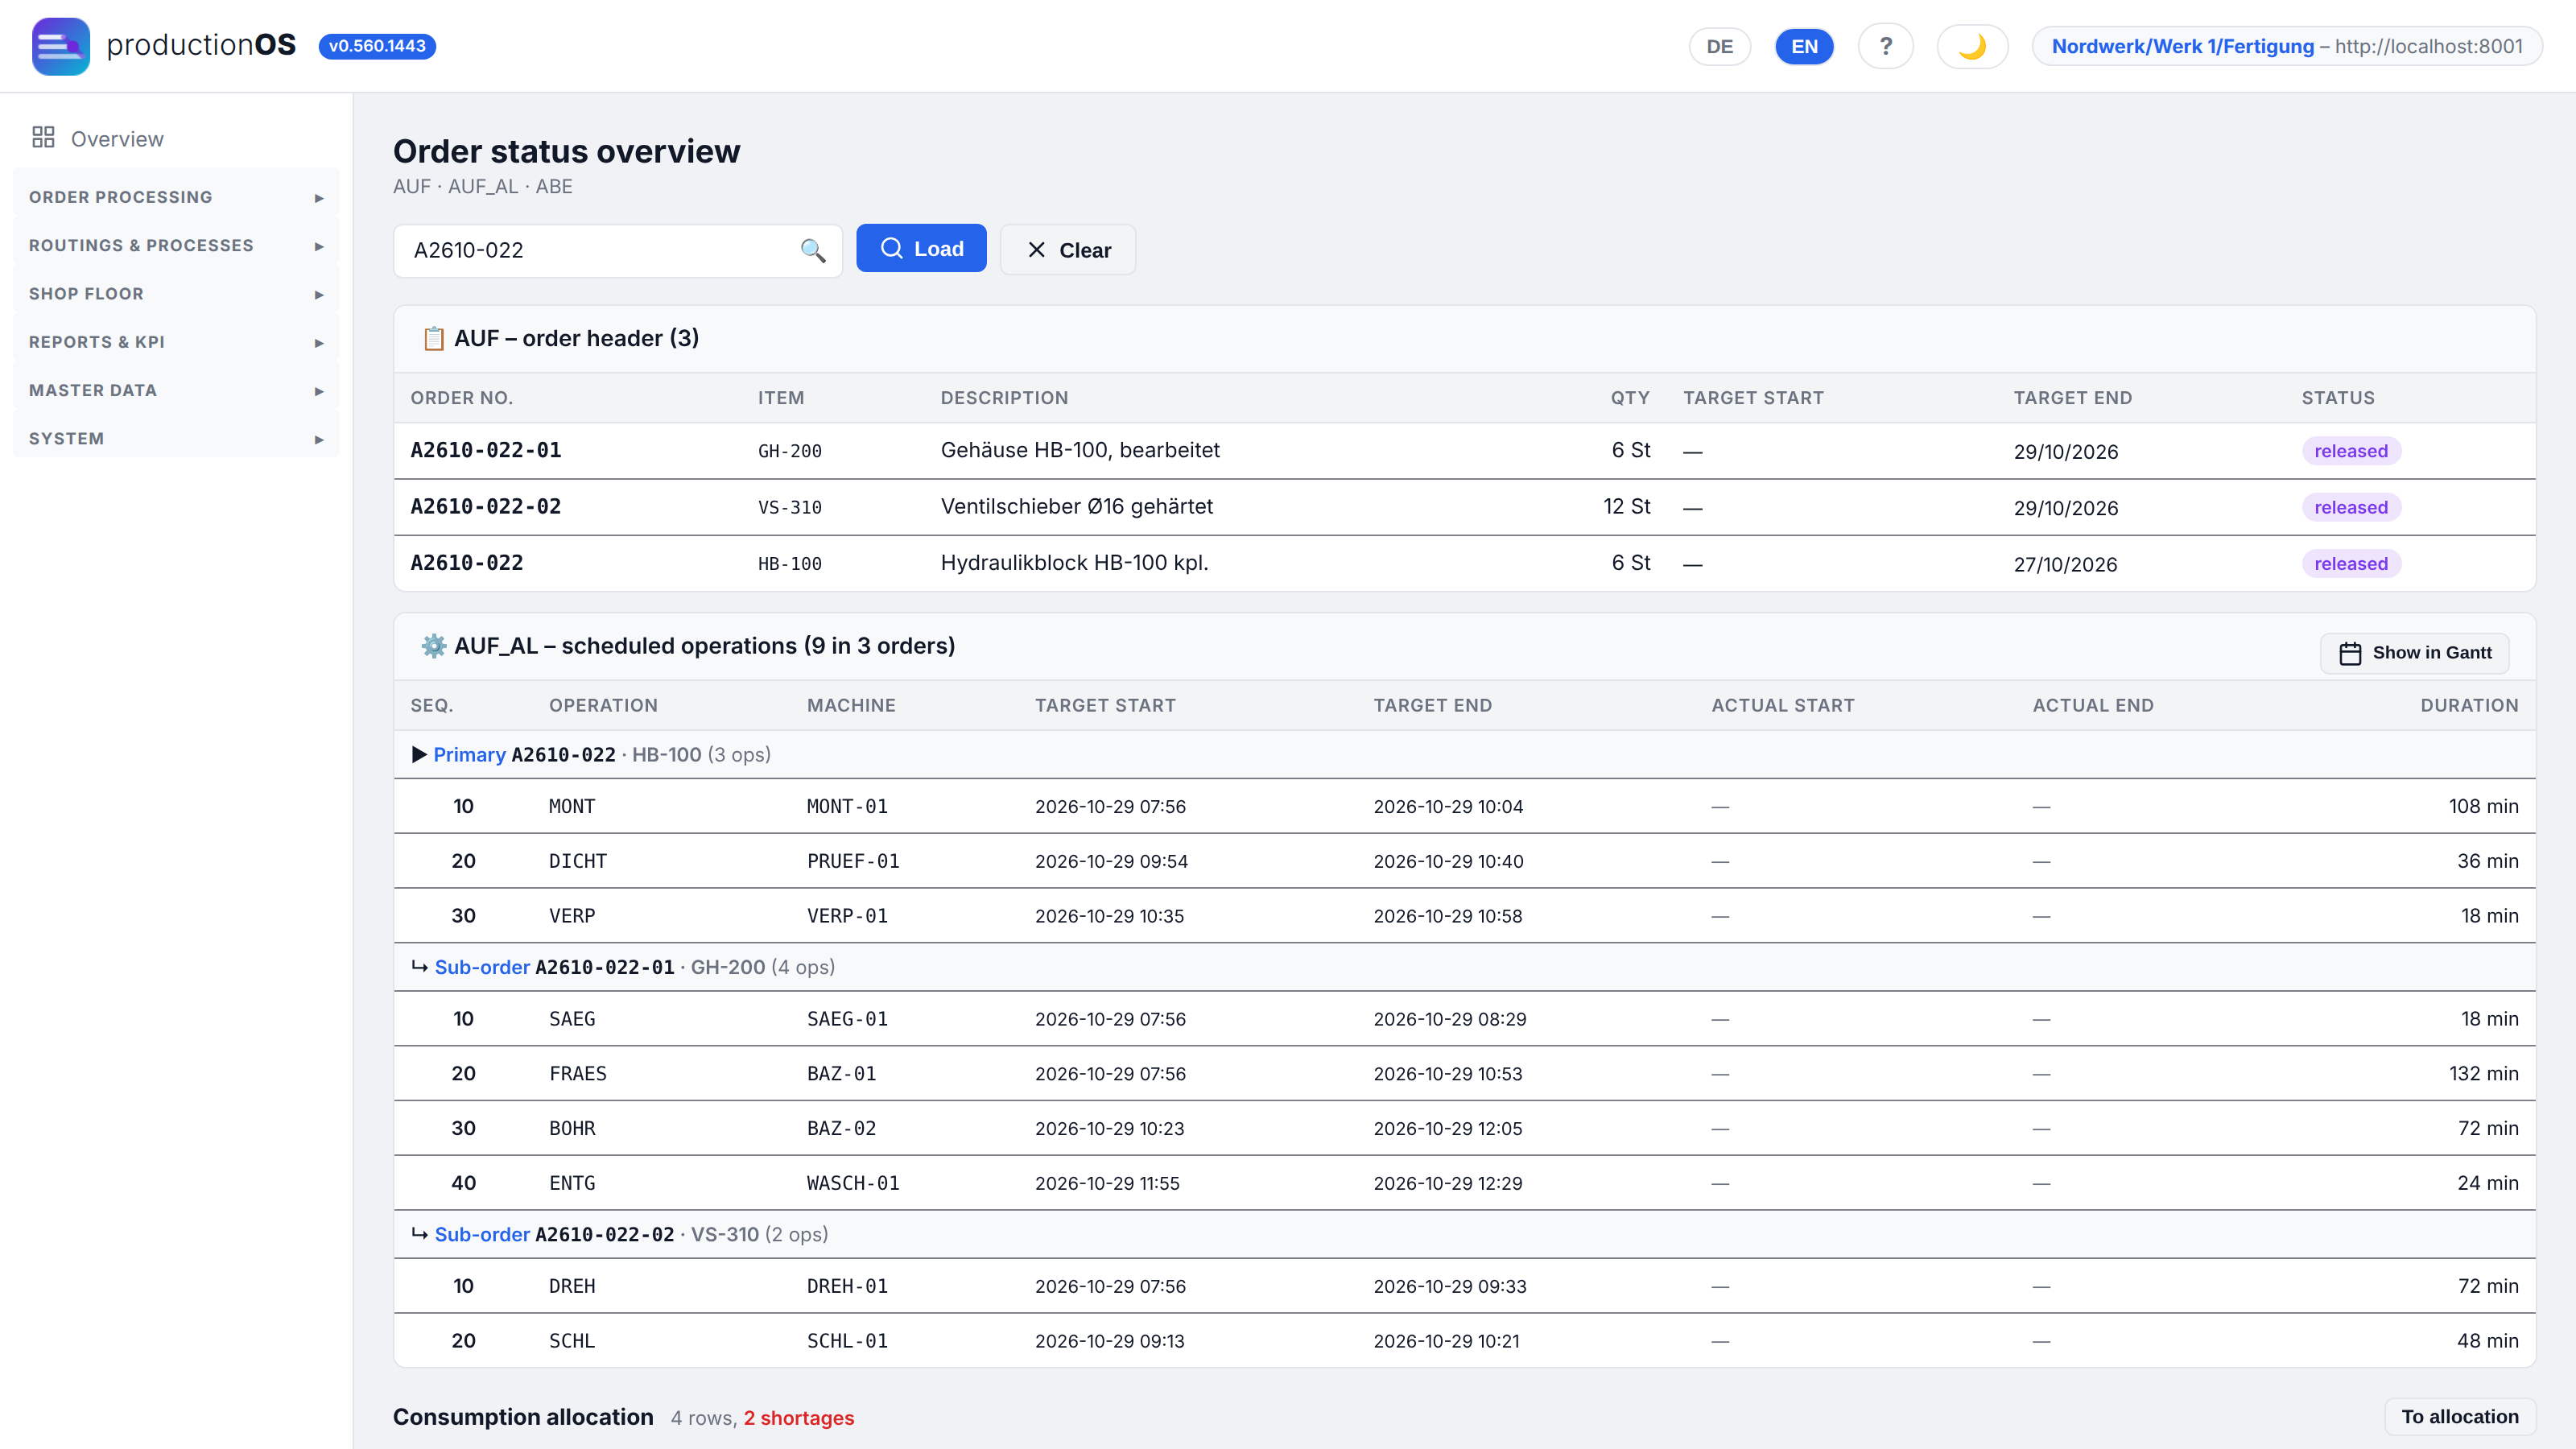Click the MONT-01 machine cell

click(x=847, y=807)
